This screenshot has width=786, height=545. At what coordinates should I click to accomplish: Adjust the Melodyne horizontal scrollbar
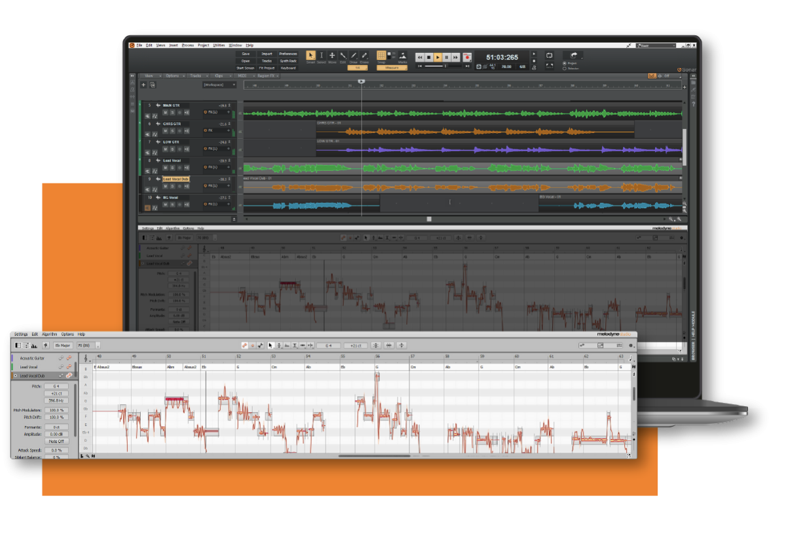coord(374,456)
